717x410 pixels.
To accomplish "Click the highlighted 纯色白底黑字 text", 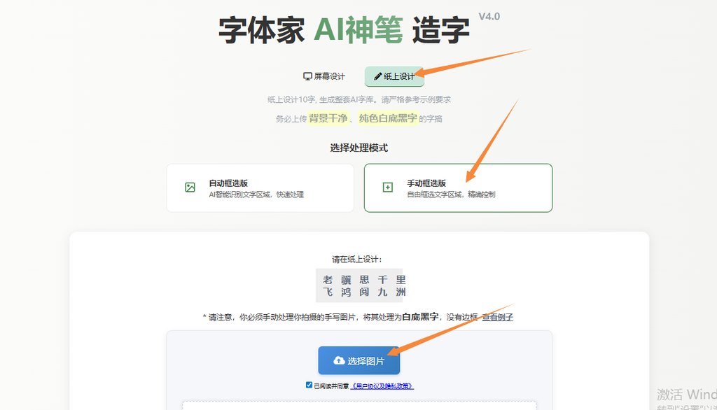I will tap(388, 118).
